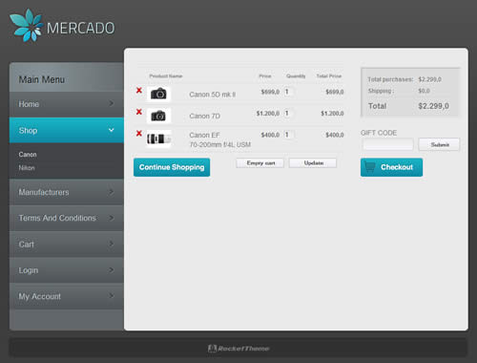This screenshot has height=363, width=477.
Task: Open Canon 7D camera thumbnail
Action: tap(158, 116)
